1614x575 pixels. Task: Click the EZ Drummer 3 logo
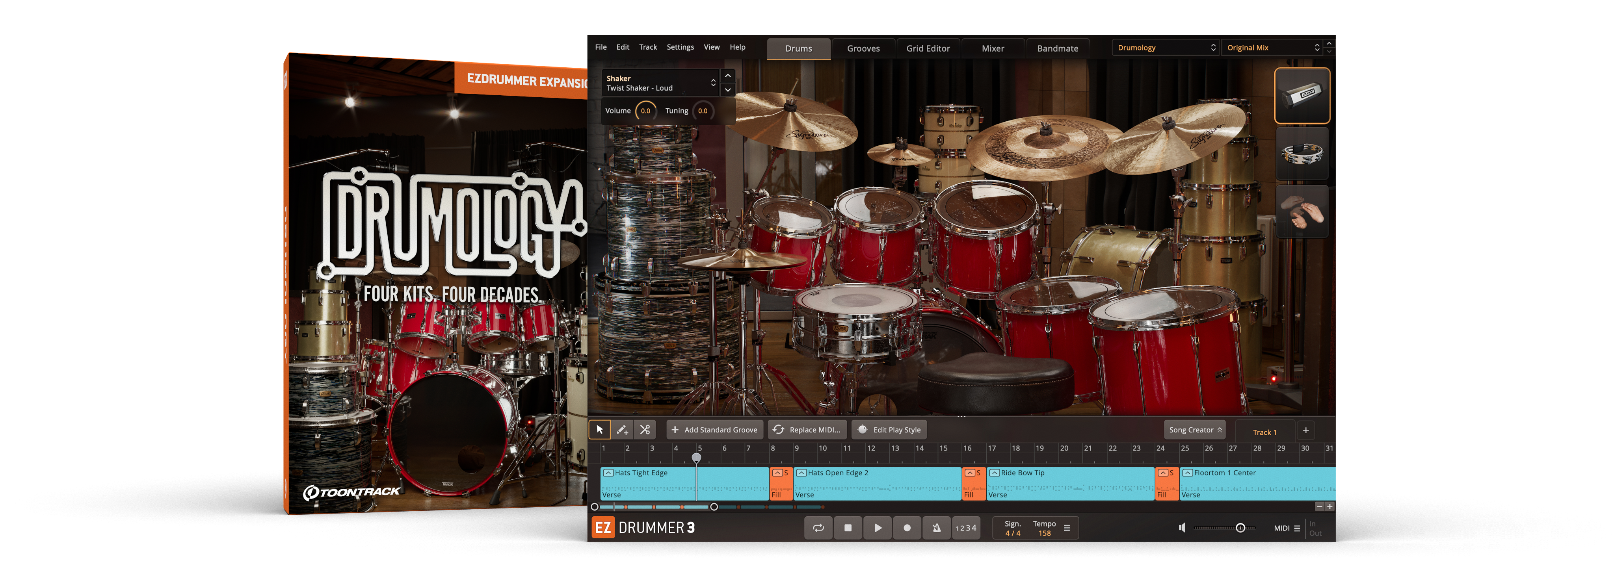pos(643,527)
